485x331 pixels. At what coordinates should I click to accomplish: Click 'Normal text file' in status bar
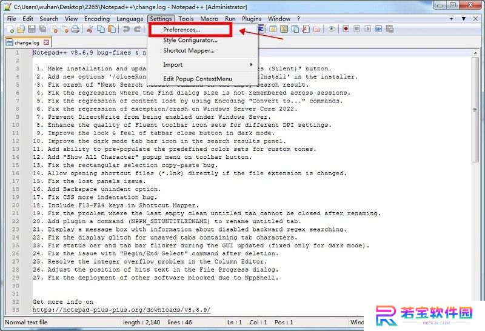pos(26,323)
